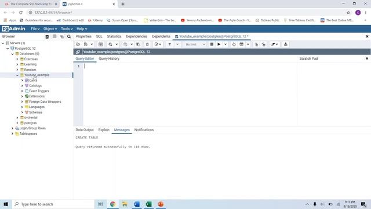Click the Browser panel search objects icon
371x209 pixels.
pos(69,37)
